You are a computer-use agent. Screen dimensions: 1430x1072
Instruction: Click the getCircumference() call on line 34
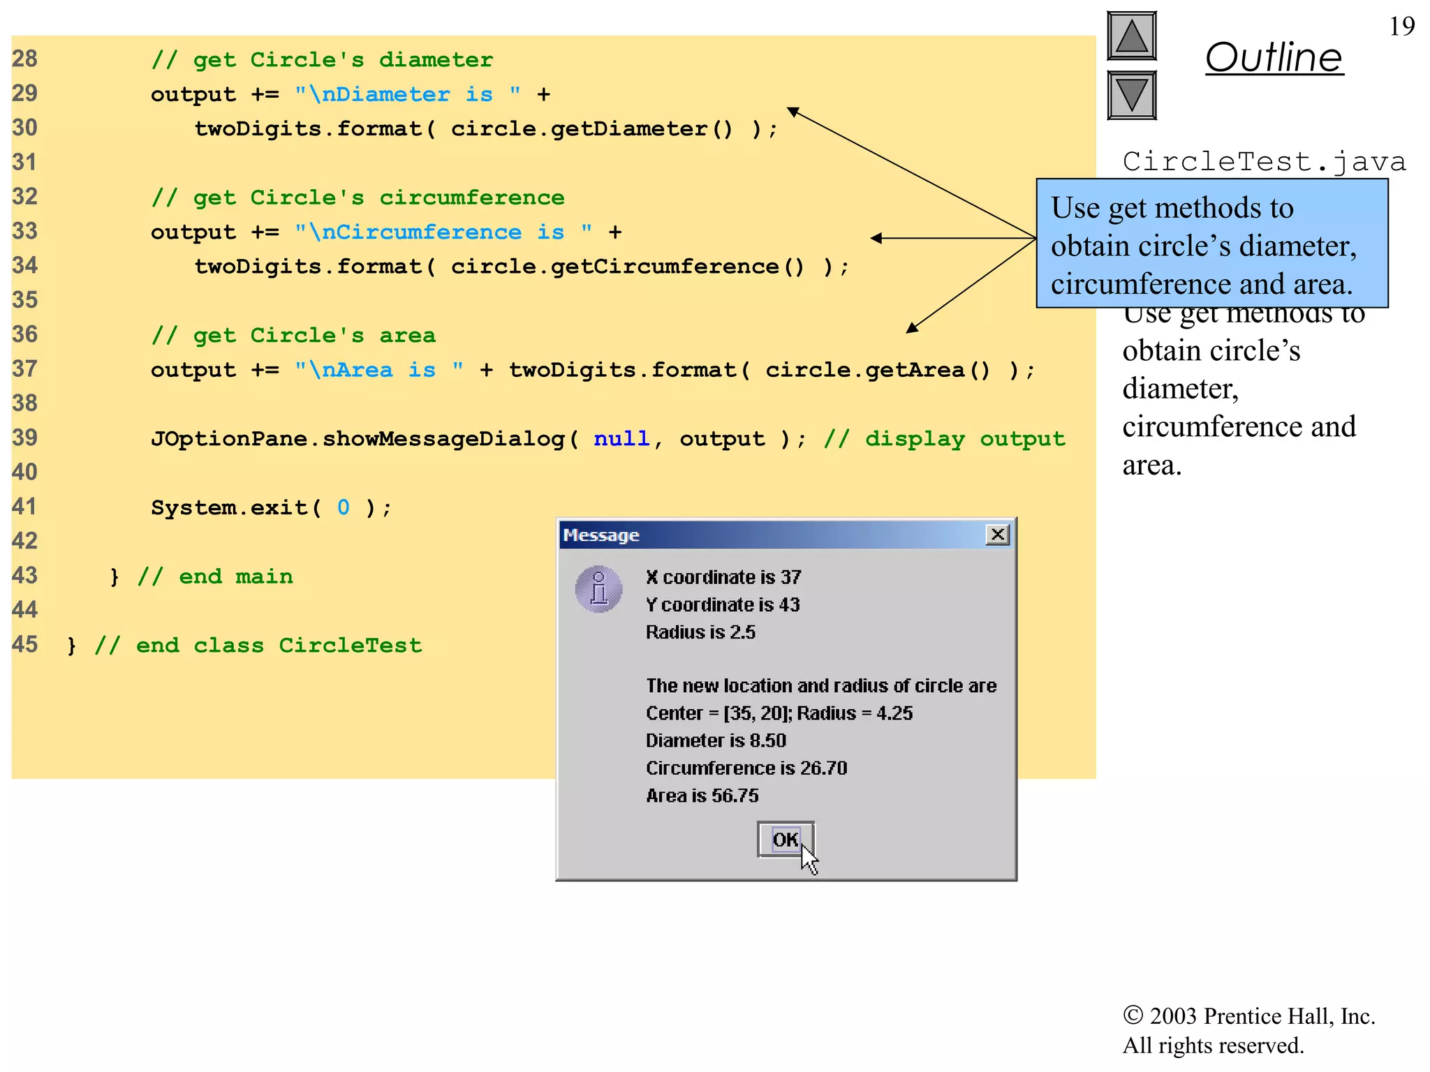click(x=677, y=267)
